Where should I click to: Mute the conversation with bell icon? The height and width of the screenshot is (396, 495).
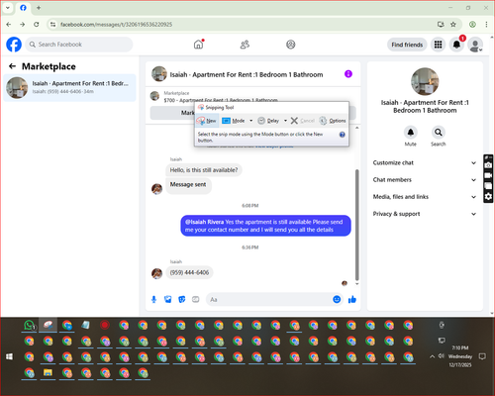pyautogui.click(x=411, y=133)
